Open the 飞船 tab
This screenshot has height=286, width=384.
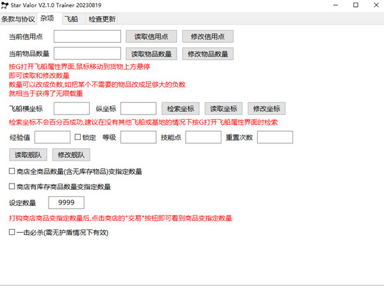(x=72, y=19)
